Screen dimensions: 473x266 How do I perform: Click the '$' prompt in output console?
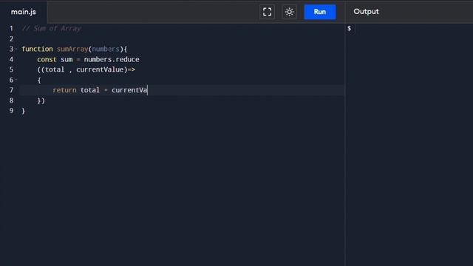[x=349, y=28]
